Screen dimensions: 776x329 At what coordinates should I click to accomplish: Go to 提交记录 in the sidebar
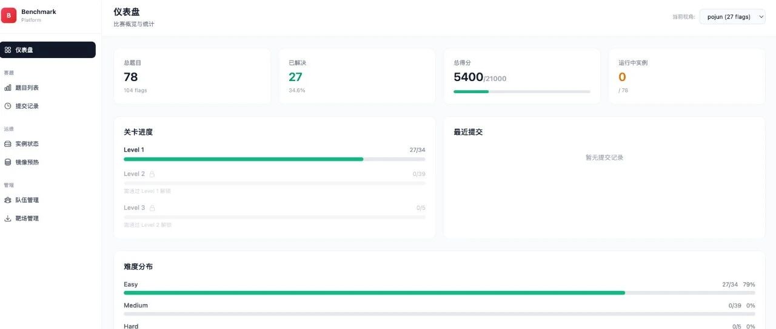click(x=48, y=106)
